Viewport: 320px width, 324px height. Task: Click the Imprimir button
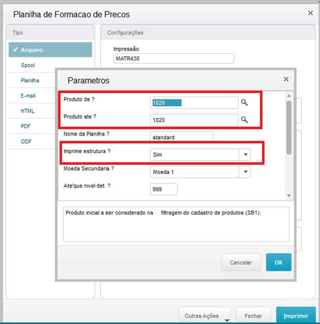pyautogui.click(x=296, y=316)
